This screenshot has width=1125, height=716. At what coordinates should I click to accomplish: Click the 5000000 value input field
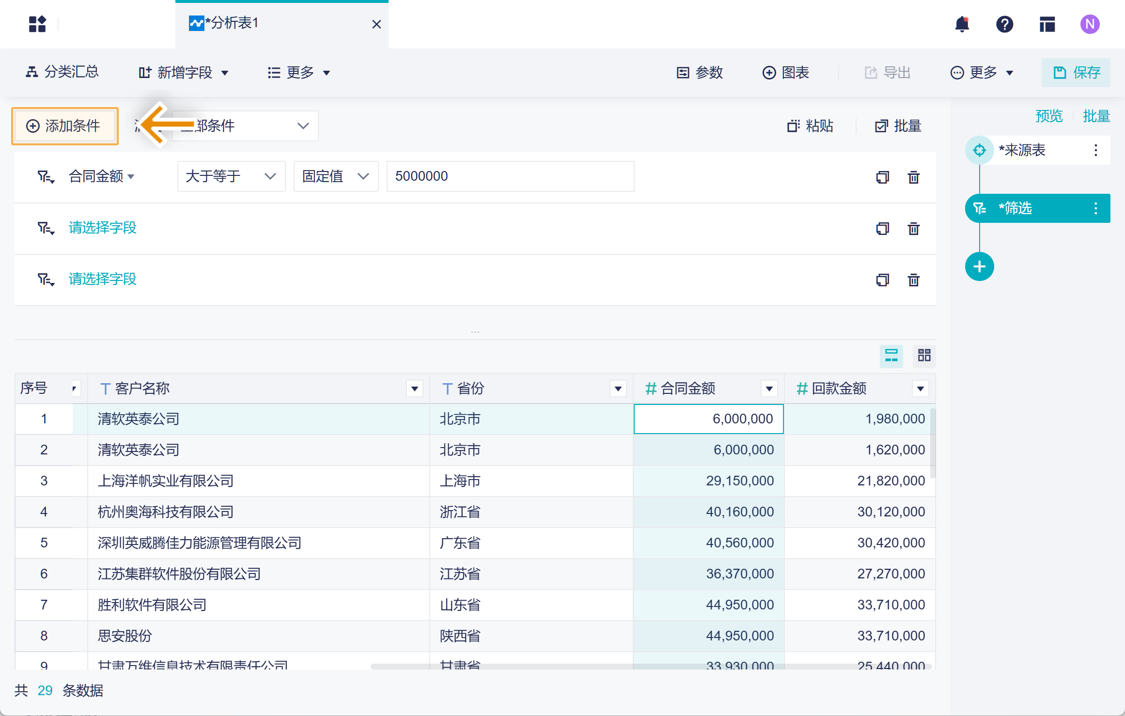click(510, 176)
